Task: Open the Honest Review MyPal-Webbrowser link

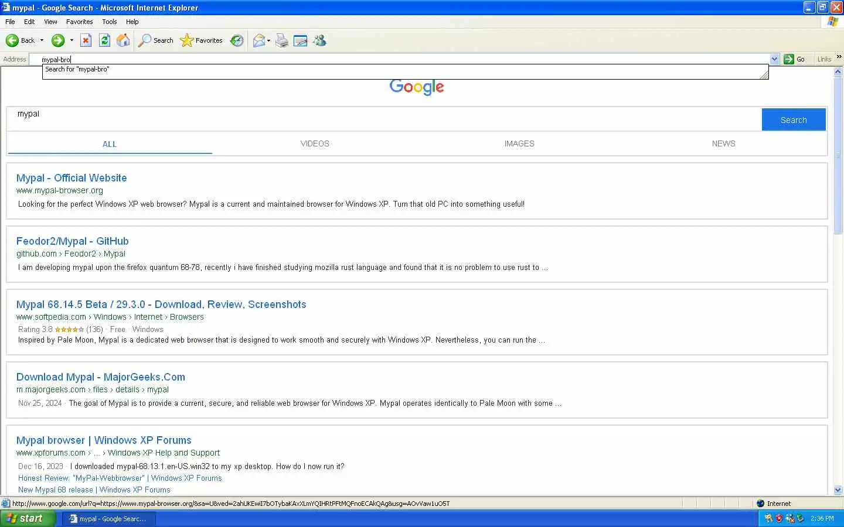Action: tap(120, 478)
